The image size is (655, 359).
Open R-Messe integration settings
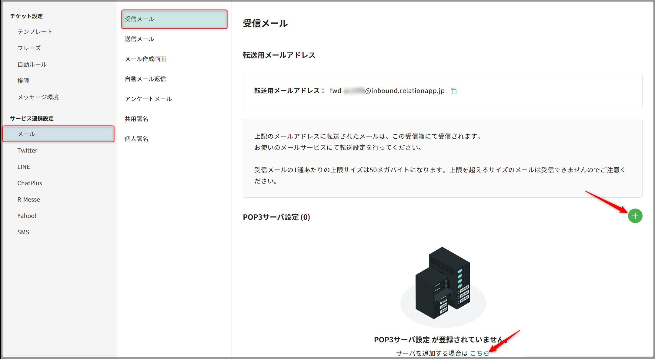click(29, 199)
